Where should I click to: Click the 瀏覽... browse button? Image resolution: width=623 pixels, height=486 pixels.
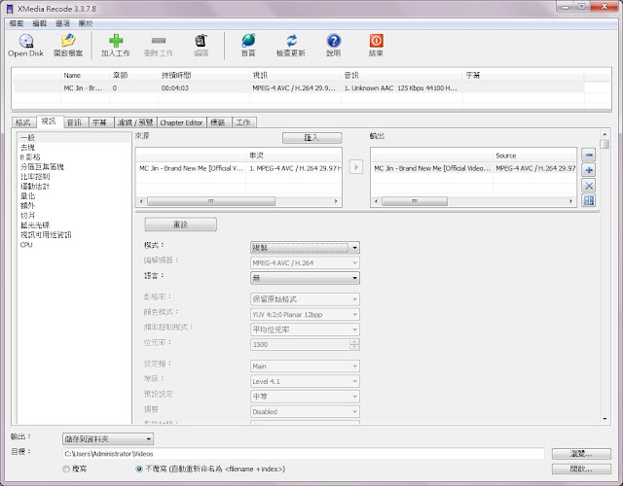581,454
